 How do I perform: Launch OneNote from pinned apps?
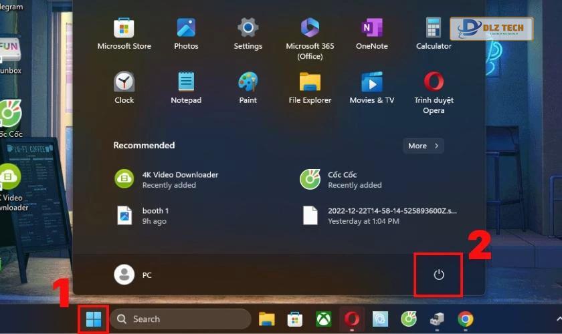click(372, 33)
